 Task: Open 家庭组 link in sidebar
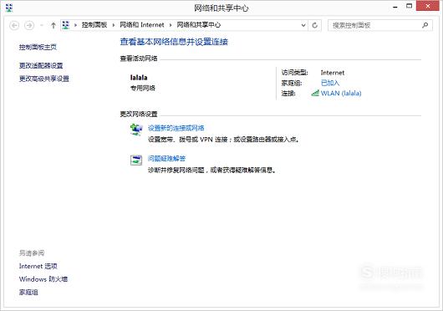(x=28, y=292)
